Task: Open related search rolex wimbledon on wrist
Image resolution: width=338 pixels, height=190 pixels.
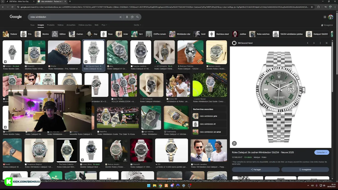Action: coord(209,132)
